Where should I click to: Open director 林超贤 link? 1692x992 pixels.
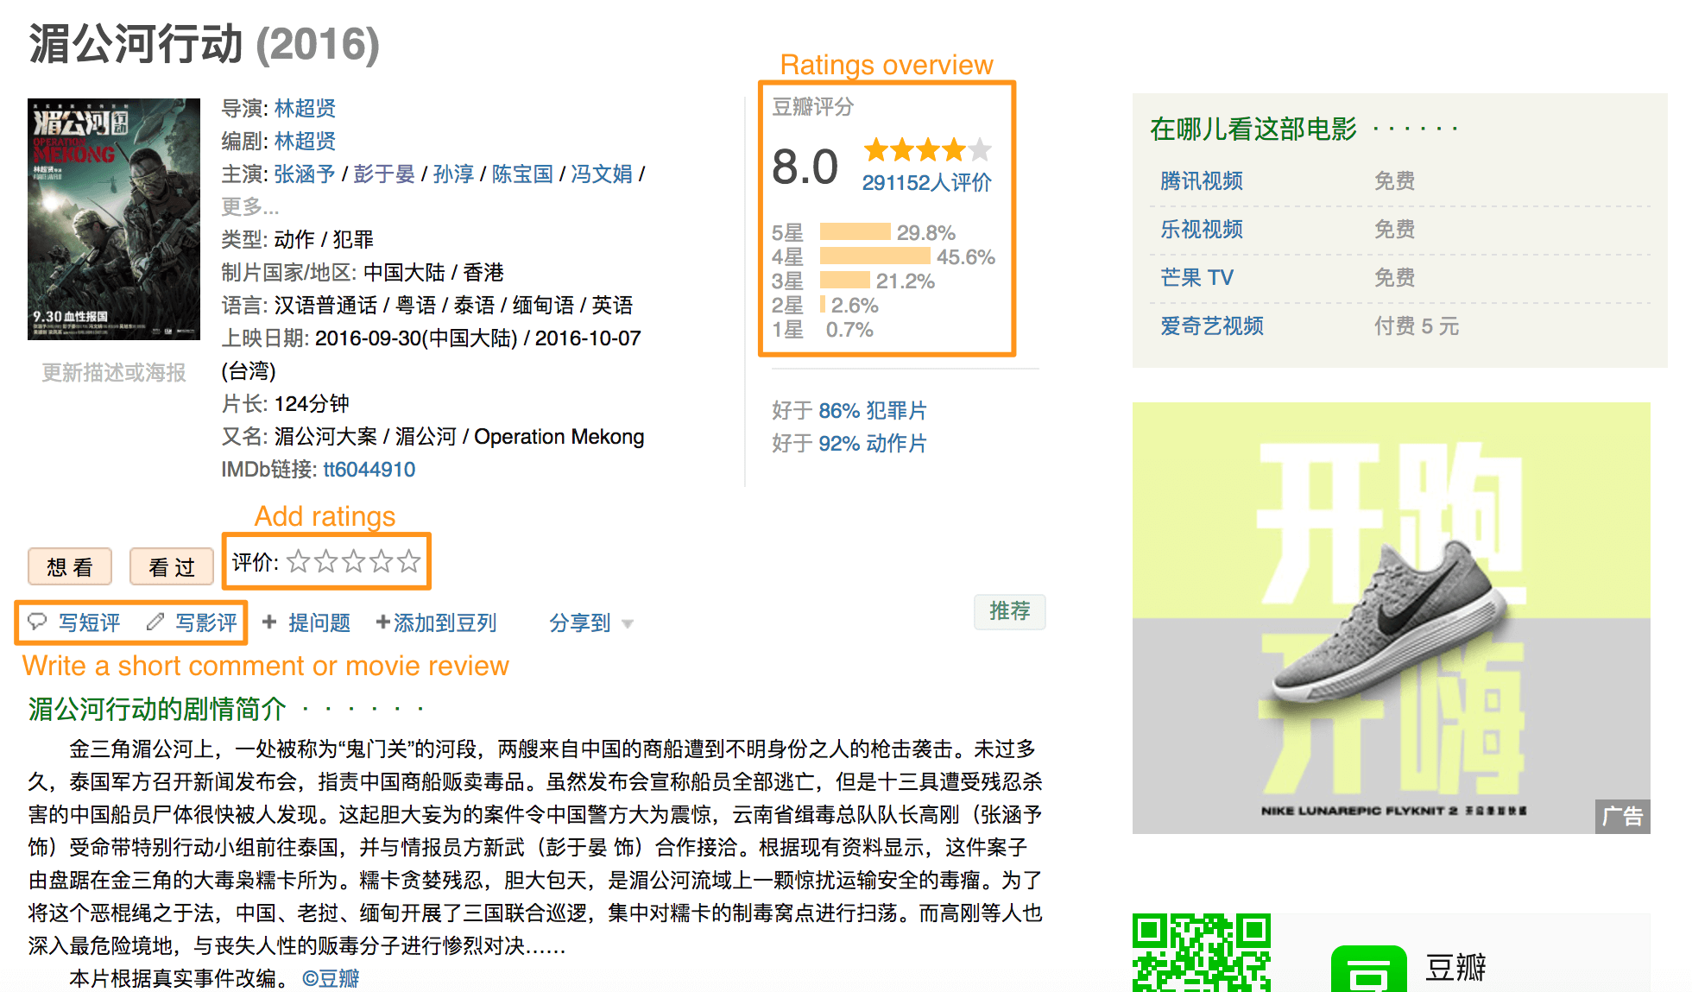pyautogui.click(x=305, y=108)
